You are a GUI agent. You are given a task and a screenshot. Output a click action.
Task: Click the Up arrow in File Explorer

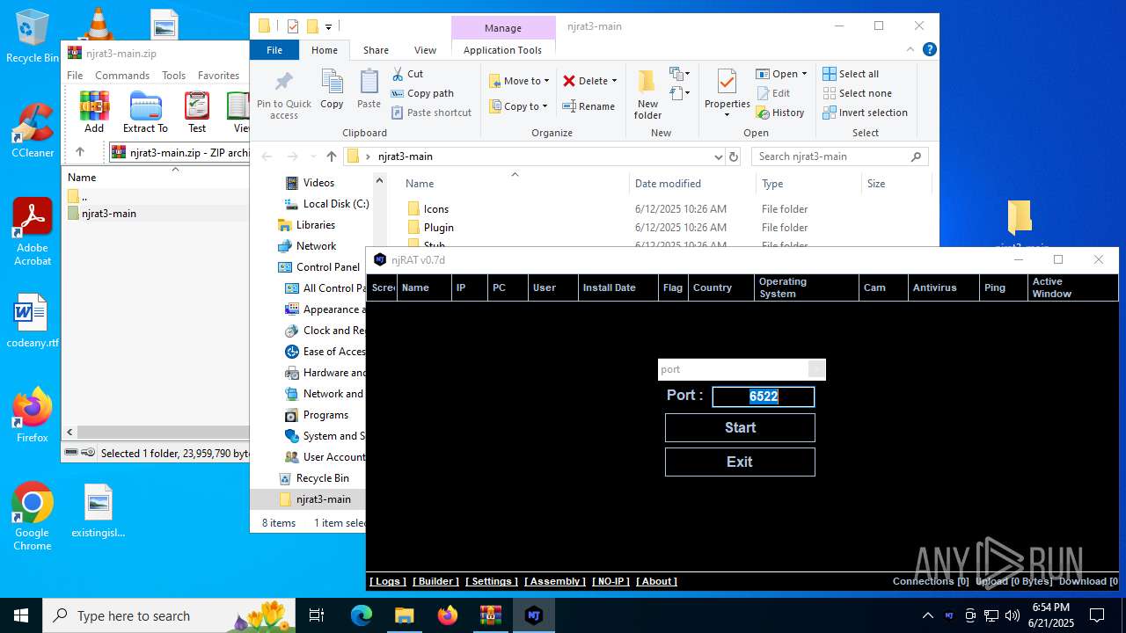[x=331, y=156]
